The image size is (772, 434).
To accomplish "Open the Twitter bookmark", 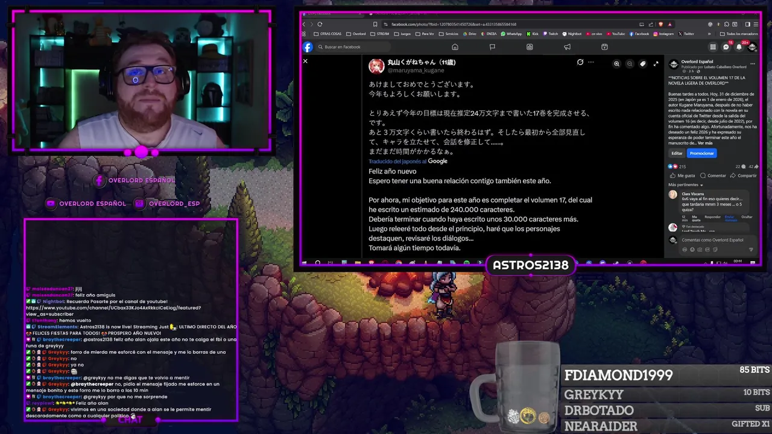I will coord(685,34).
